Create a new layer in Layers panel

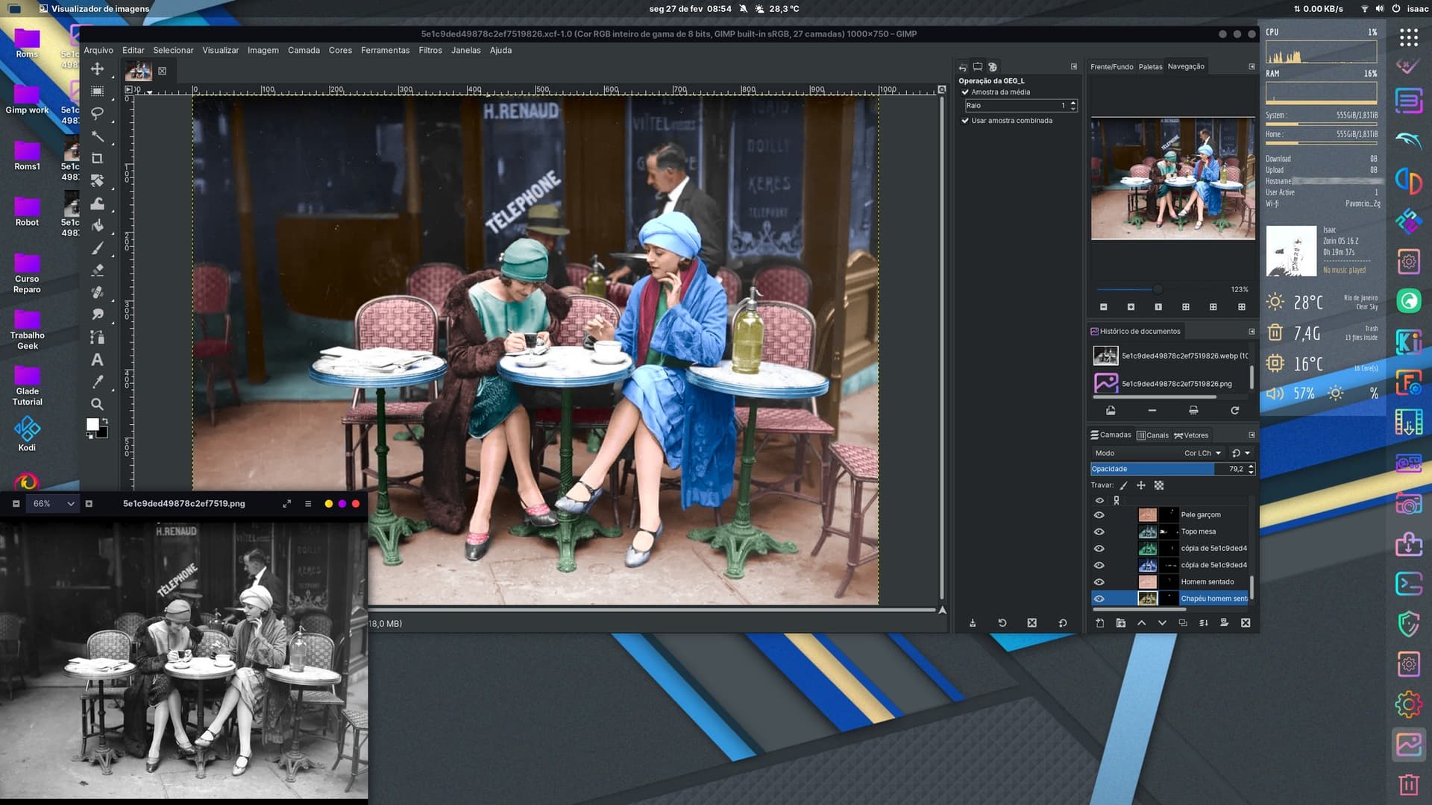pyautogui.click(x=1099, y=623)
